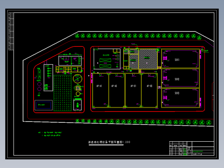
Task: Select the green dotted grid block
Action: point(62,93)
